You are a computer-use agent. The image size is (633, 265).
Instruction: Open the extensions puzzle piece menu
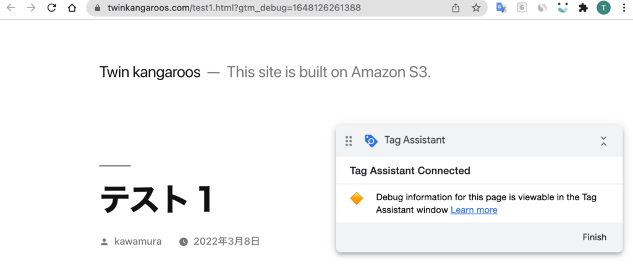click(x=583, y=7)
